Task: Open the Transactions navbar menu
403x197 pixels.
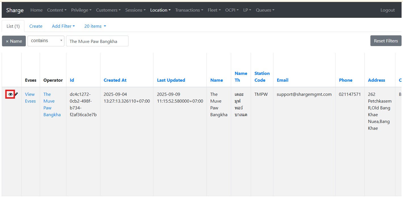Action: point(189,10)
